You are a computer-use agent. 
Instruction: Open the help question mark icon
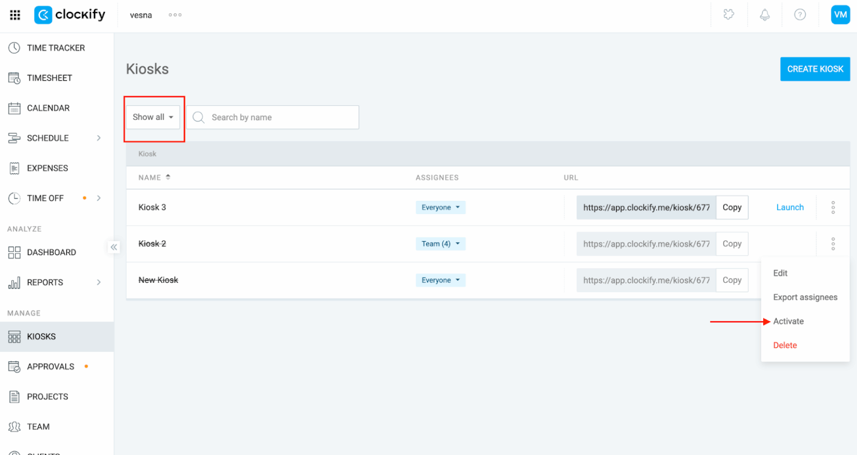pos(800,15)
